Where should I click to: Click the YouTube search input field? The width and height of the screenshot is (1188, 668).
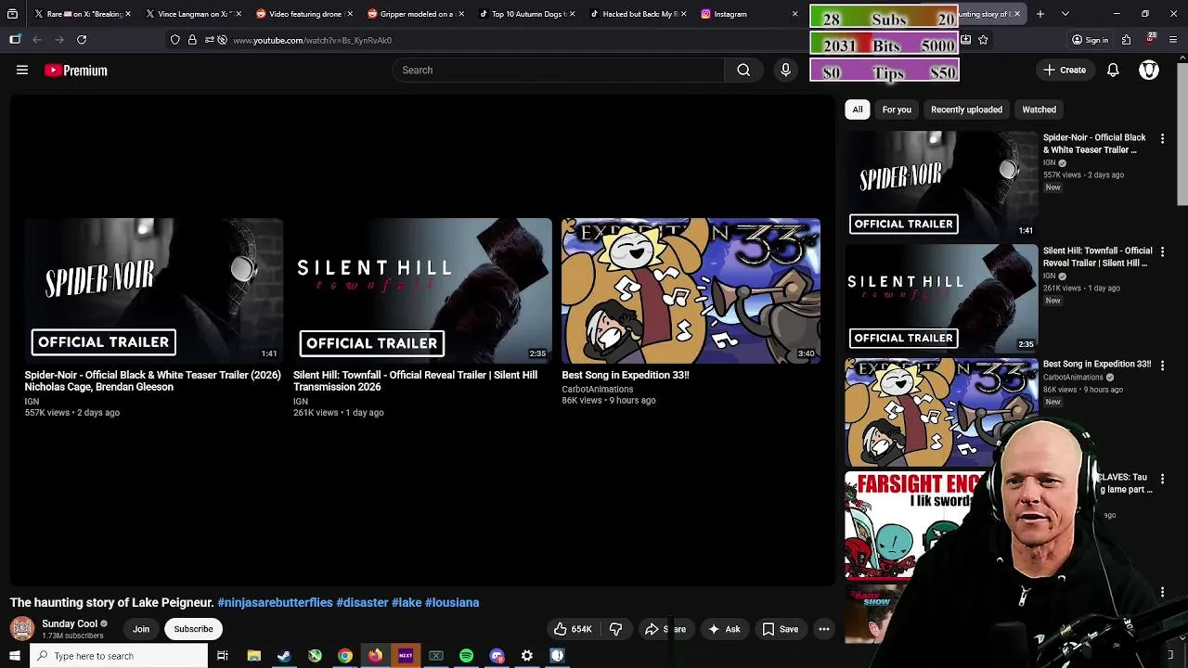click(x=559, y=70)
